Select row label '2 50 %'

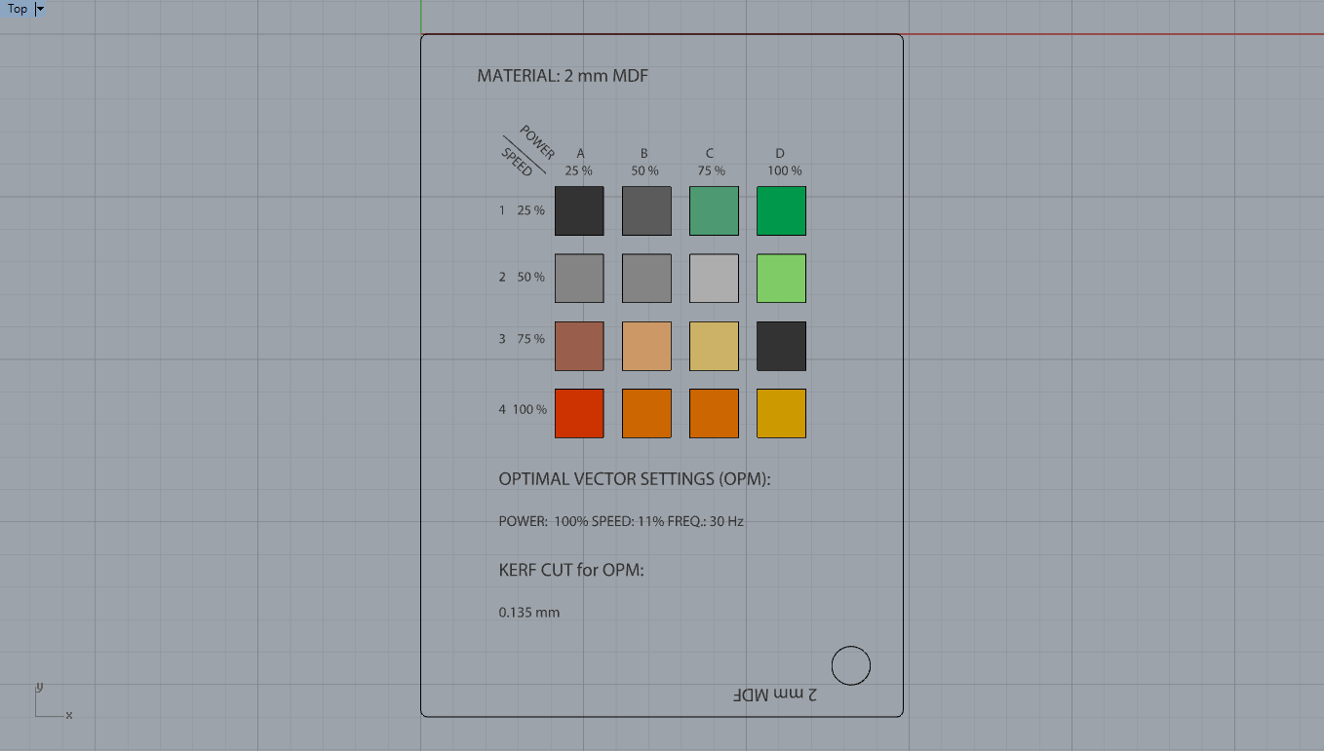[522, 278]
